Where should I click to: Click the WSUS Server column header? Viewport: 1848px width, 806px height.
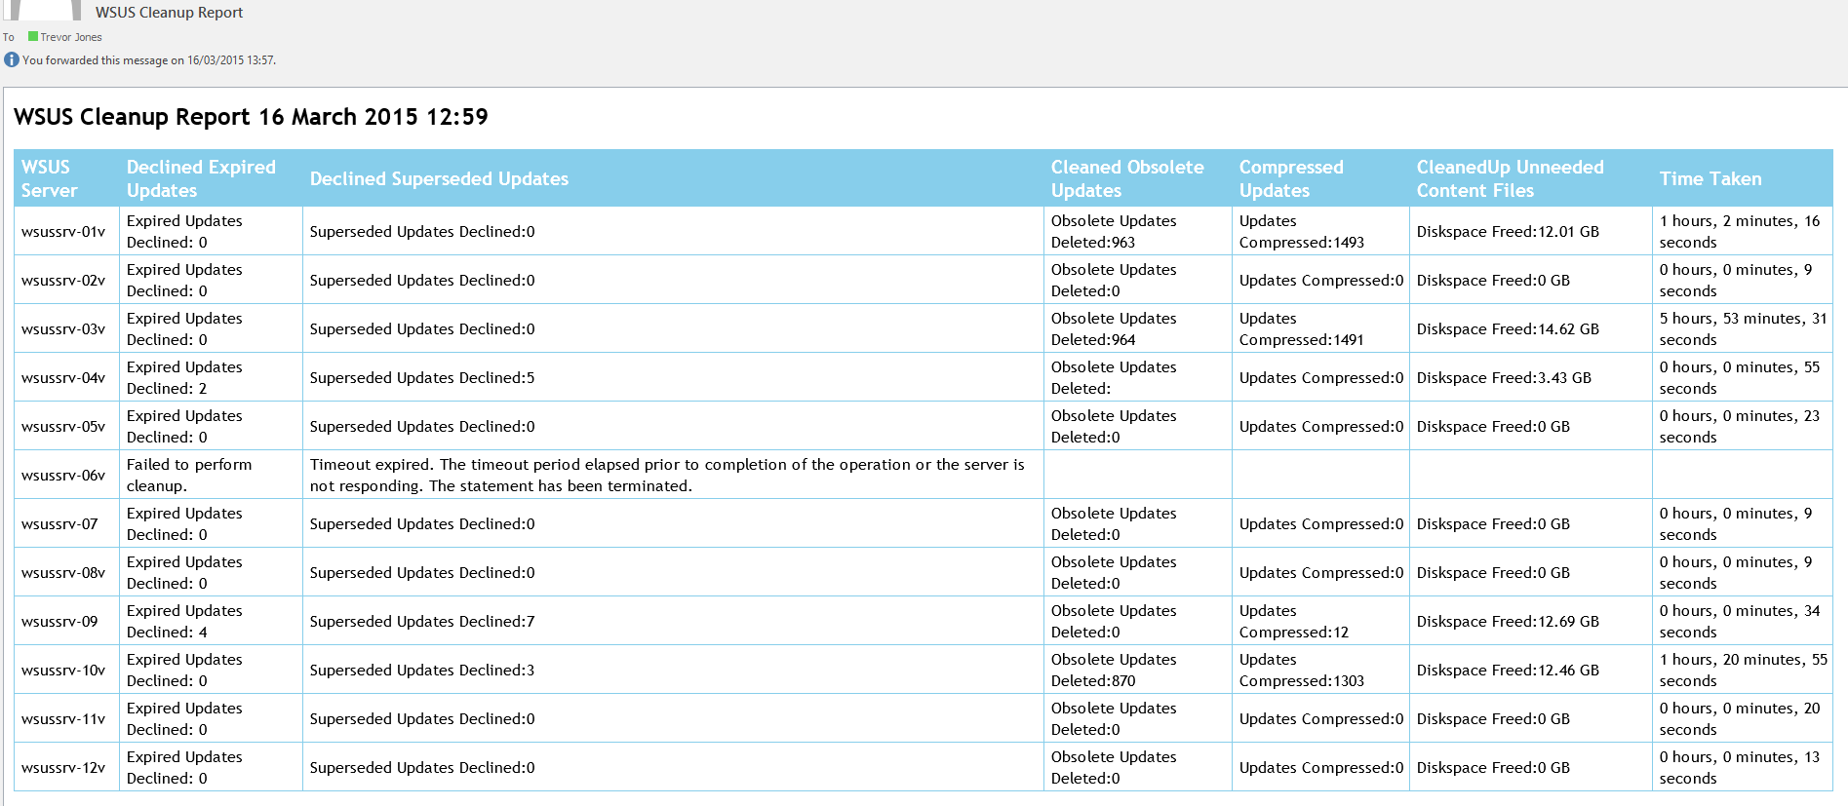click(49, 178)
